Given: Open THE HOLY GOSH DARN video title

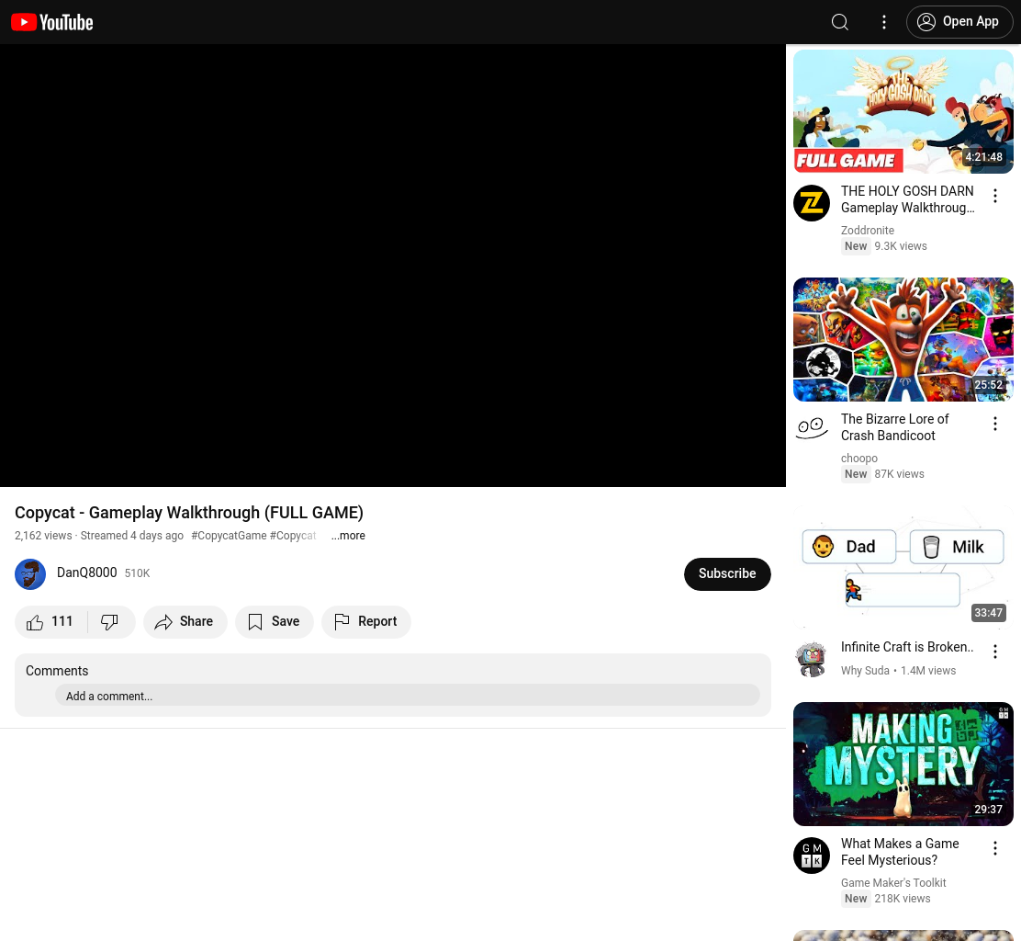Looking at the screenshot, I should coord(908,199).
